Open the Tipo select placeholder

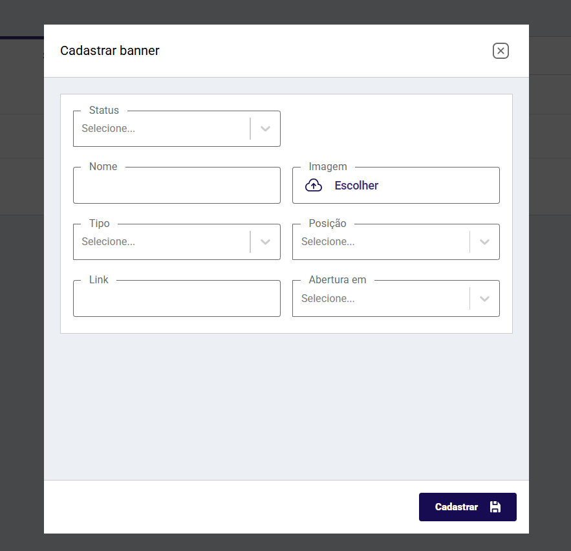[x=108, y=242]
